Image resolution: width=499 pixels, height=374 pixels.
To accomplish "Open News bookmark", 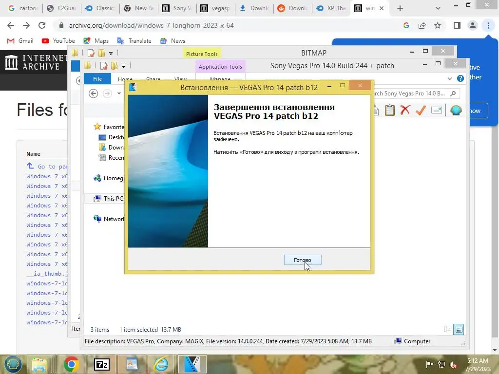I will tap(173, 41).
